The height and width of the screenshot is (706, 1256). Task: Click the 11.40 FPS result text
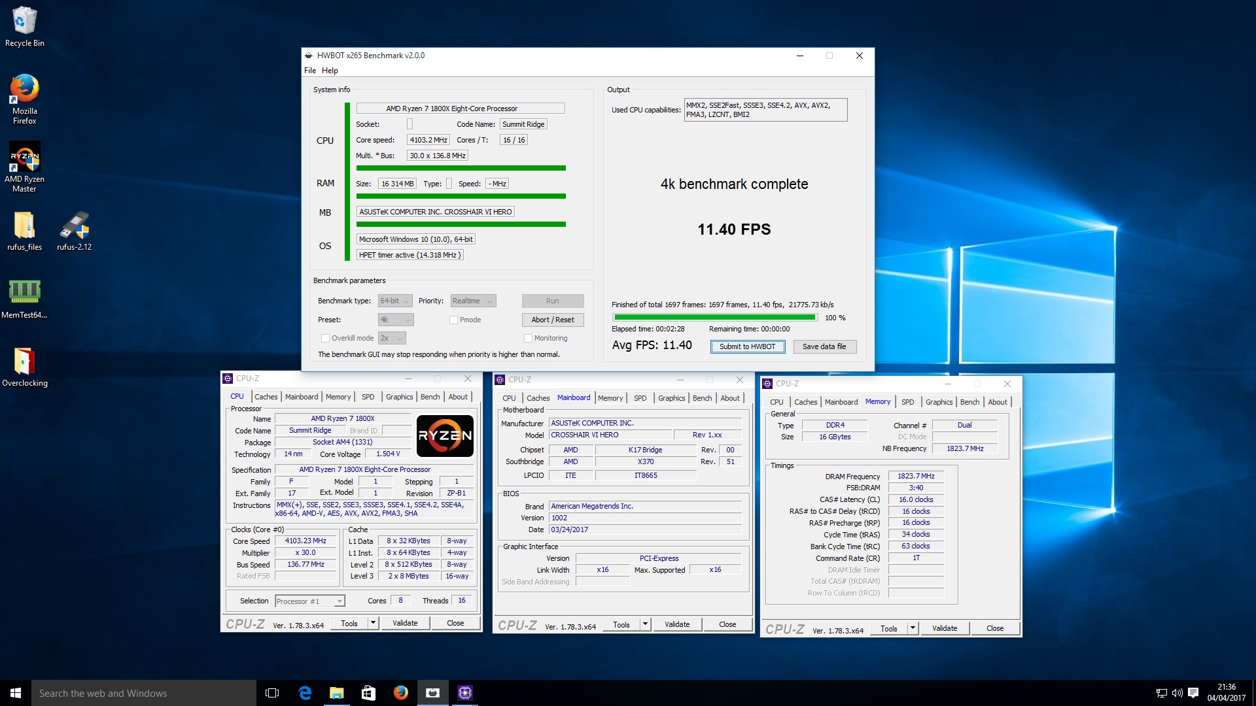pyautogui.click(x=734, y=229)
